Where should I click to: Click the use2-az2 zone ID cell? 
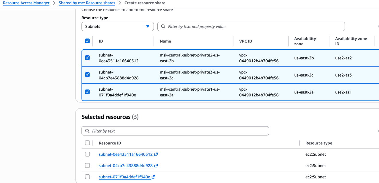click(343, 58)
